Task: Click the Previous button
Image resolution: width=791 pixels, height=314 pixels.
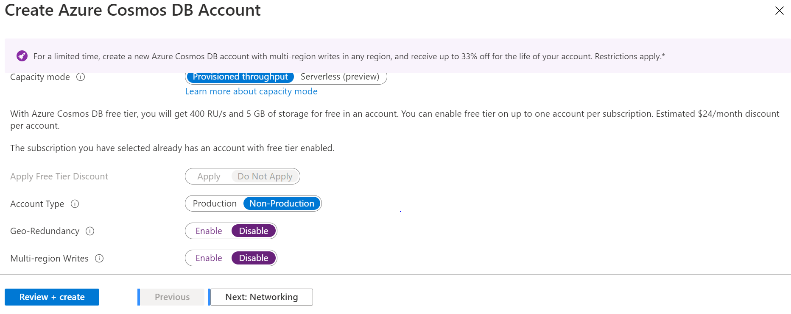Action: pyautogui.click(x=172, y=297)
